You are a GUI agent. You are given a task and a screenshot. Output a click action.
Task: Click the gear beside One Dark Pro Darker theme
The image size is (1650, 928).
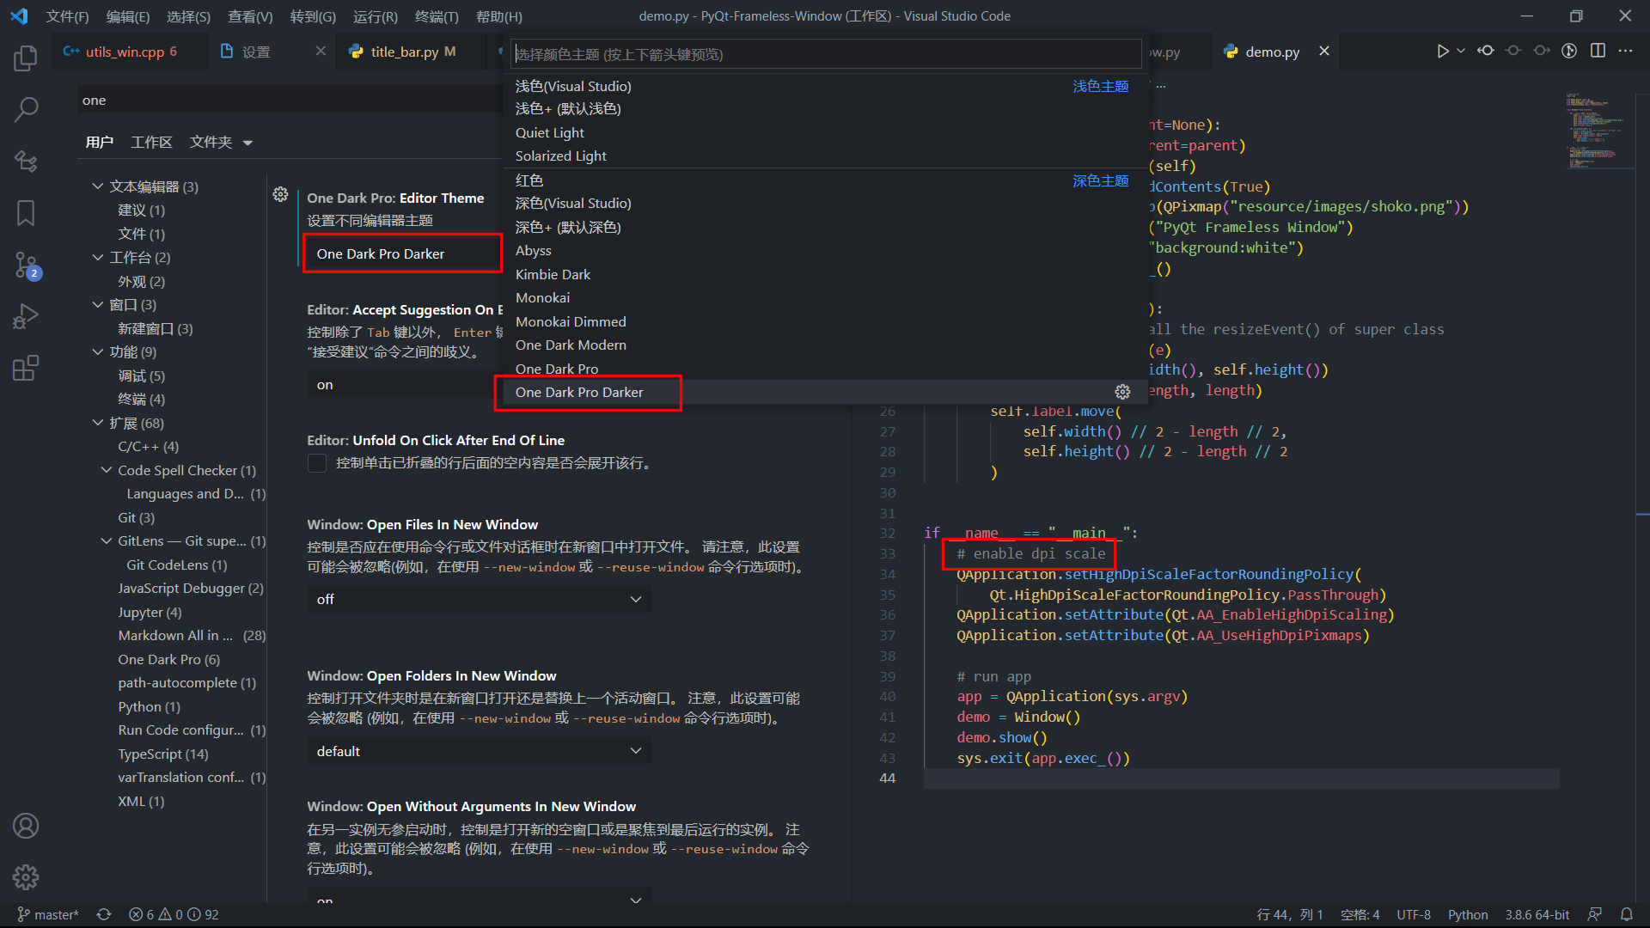pos(1122,392)
